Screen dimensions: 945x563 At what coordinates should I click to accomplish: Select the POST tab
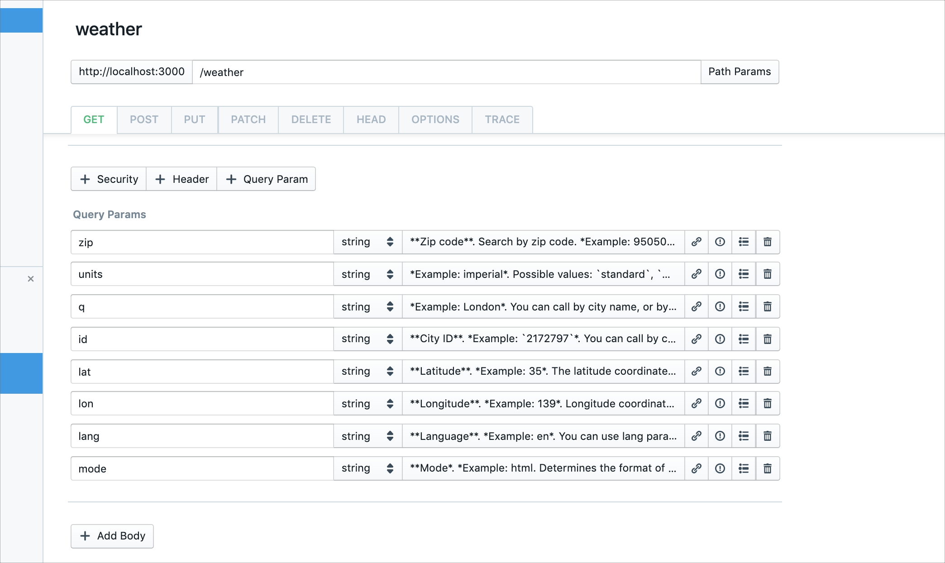[143, 119]
